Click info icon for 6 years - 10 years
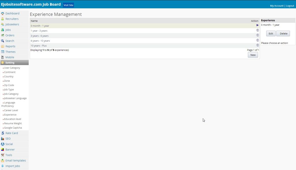 click(258, 40)
